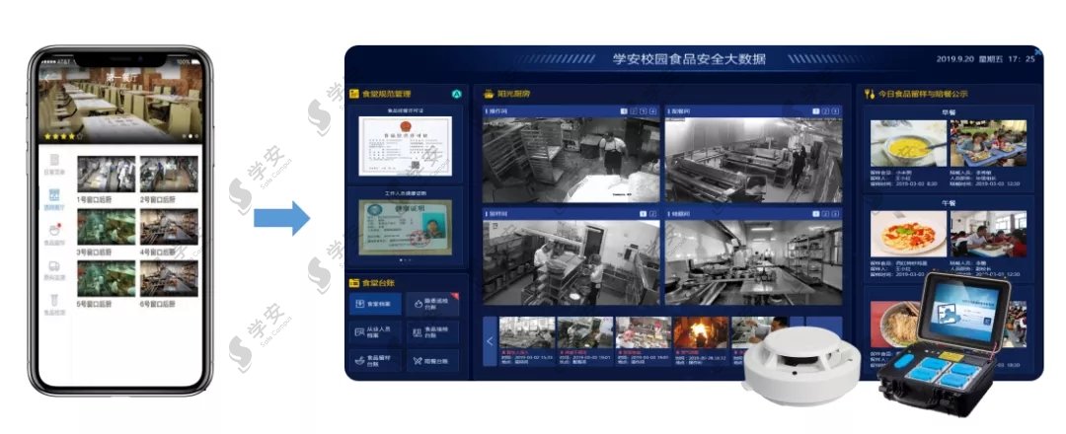Image resolution: width=1066 pixels, height=434 pixels.
Task: Click the left arrow of the snapshot strip
Action: [x=491, y=341]
